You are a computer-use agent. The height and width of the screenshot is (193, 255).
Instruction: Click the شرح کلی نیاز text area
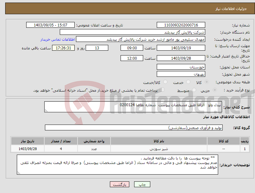[x=133, y=107]
